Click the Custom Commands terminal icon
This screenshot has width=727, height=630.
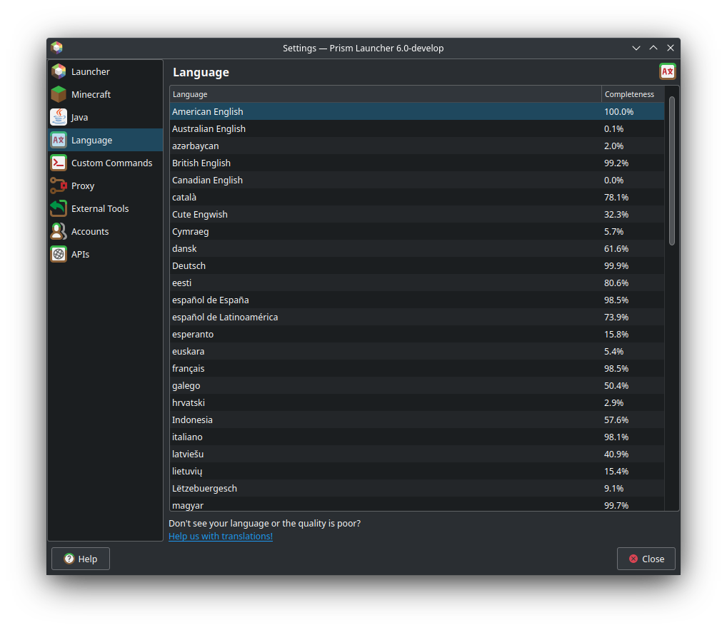[59, 163]
